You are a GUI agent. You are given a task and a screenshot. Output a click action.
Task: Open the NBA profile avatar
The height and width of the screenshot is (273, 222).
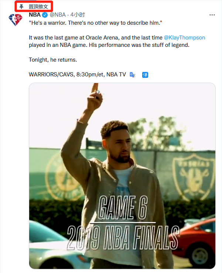(x=16, y=20)
